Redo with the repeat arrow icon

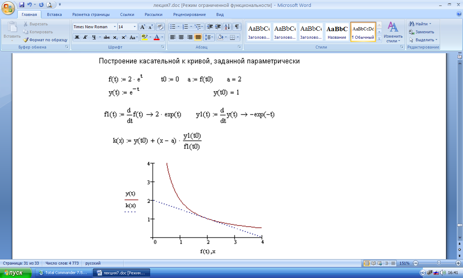click(x=41, y=5)
